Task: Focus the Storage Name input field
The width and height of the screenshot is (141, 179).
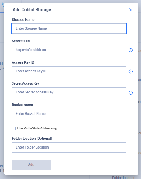Action: point(69,28)
